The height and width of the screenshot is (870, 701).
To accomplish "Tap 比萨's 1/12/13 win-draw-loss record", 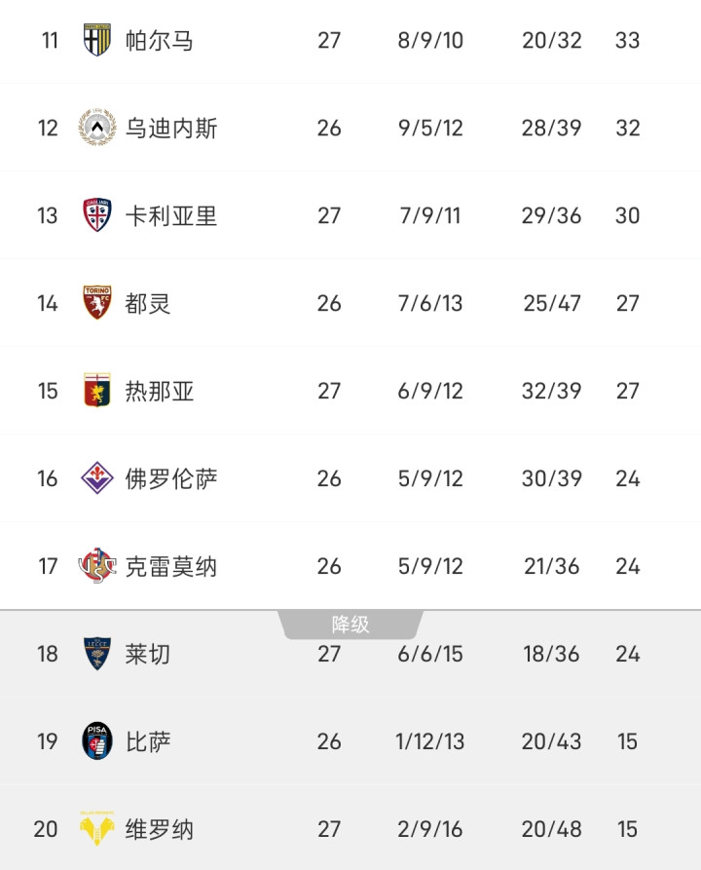I will click(430, 741).
